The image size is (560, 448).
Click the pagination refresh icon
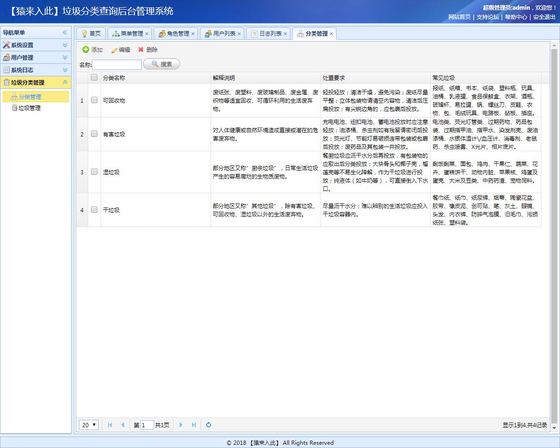(208, 424)
